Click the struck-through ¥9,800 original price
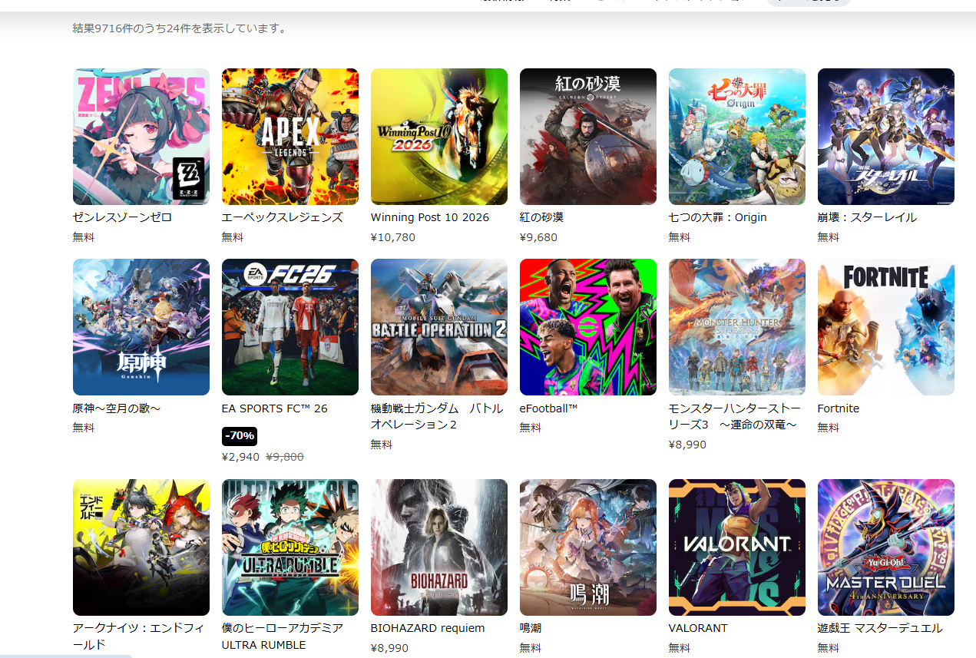This screenshot has width=976, height=658. [x=285, y=457]
